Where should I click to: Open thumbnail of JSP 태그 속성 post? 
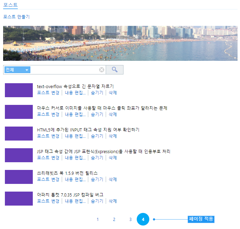(19, 155)
